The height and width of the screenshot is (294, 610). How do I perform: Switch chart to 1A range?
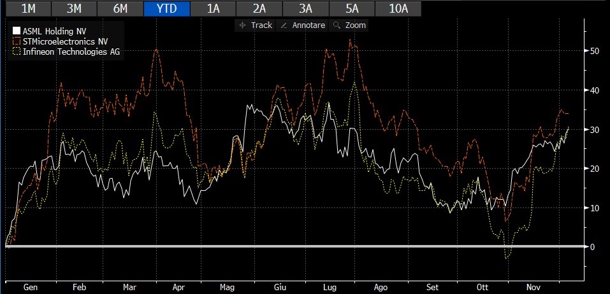coord(212,8)
